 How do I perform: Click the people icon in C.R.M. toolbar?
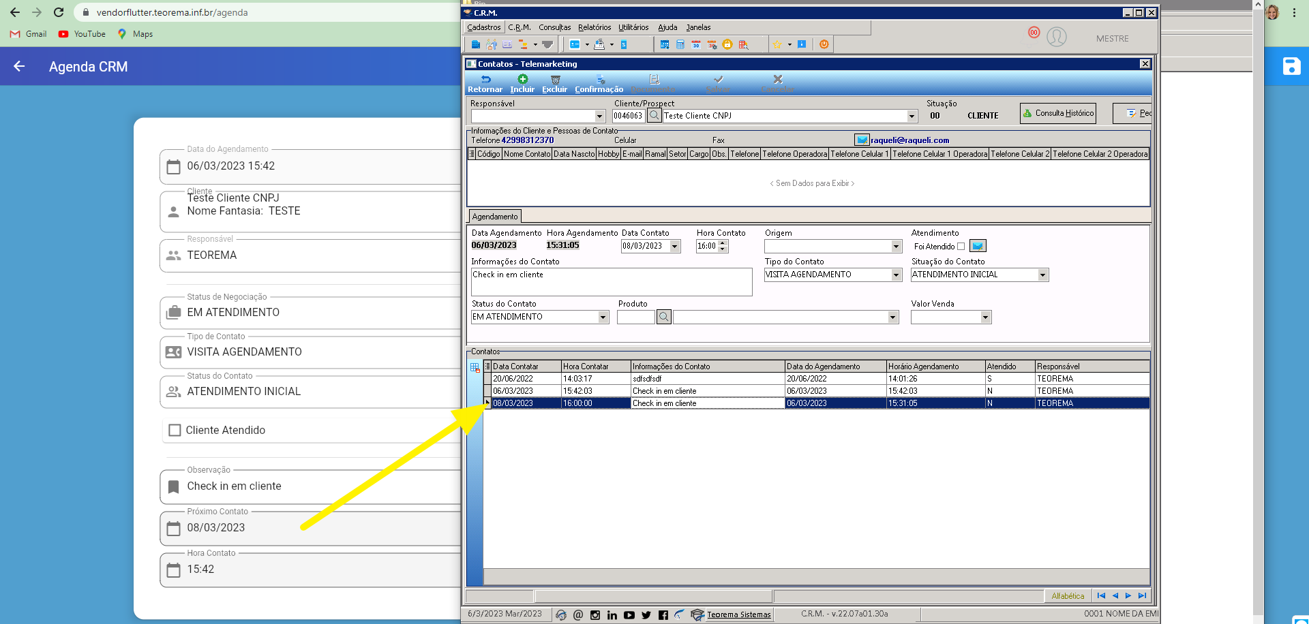[492, 44]
